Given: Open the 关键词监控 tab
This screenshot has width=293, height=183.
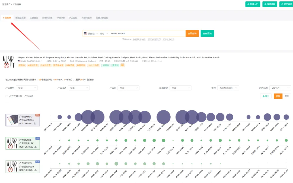Looking at the screenshot, I should pos(87,18).
